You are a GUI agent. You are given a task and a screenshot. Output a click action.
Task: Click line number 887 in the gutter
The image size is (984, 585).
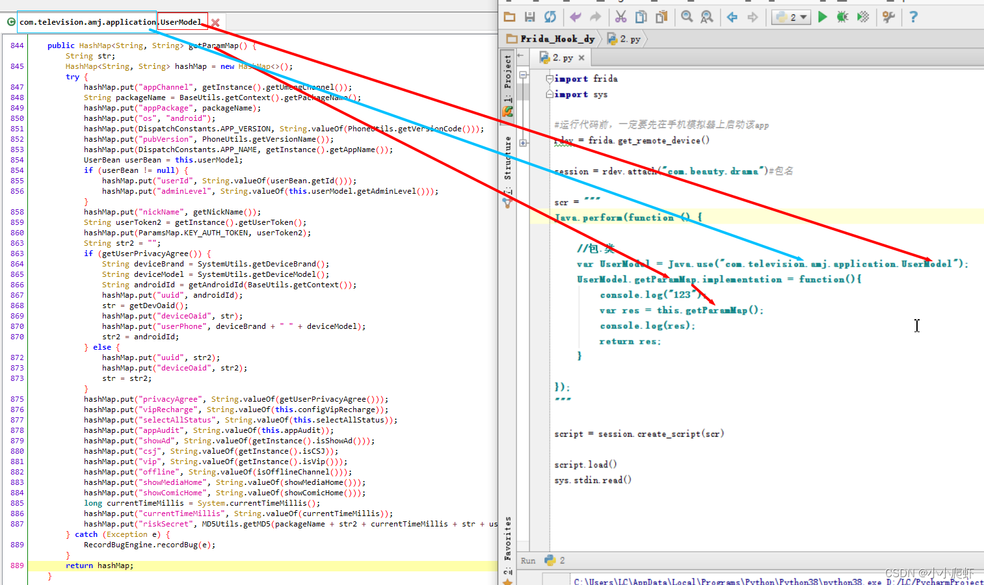tap(17, 524)
